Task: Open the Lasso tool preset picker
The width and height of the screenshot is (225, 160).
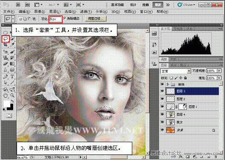Action: pyautogui.click(x=13, y=19)
